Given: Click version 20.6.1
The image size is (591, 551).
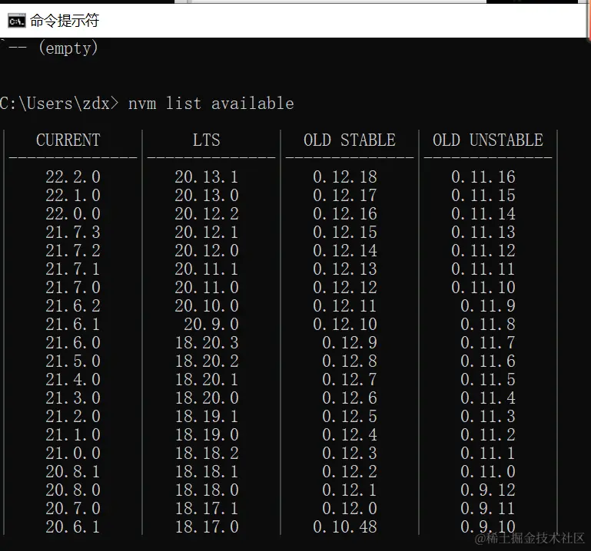Looking at the screenshot, I should click(73, 527).
